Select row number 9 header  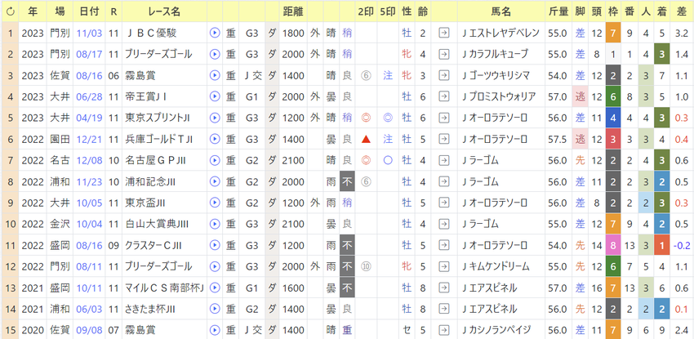coord(10,203)
